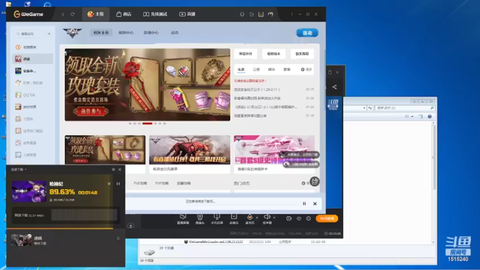Click the round floating assistant icon
This screenshot has width=480, height=270.
[x=314, y=182]
